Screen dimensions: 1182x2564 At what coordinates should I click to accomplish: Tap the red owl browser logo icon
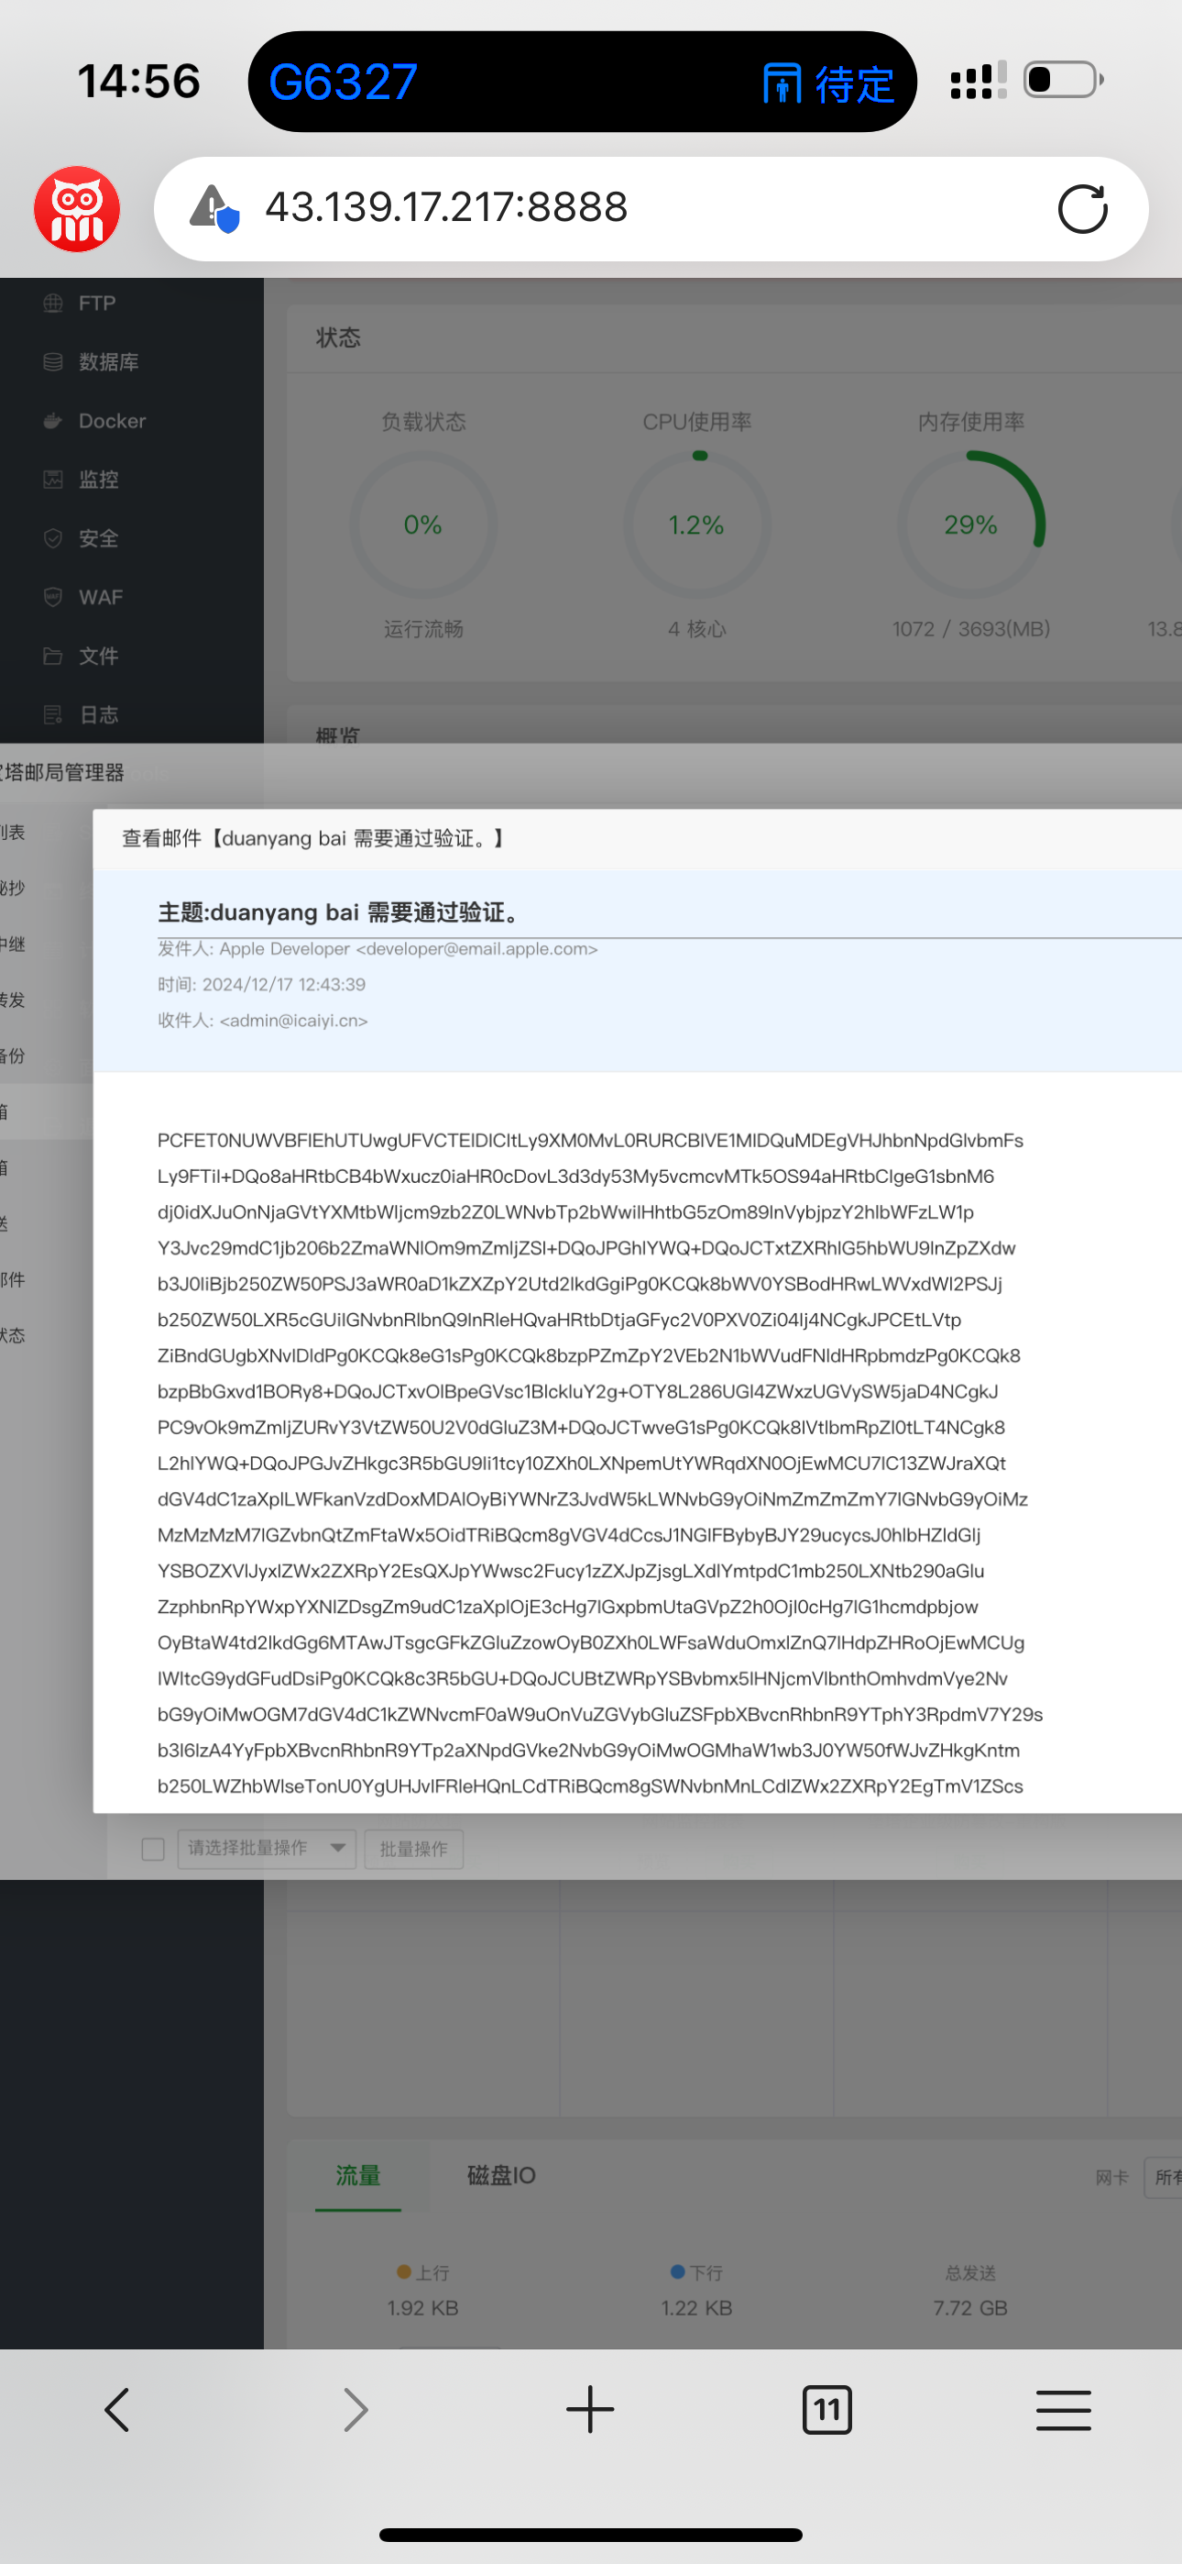tap(77, 209)
